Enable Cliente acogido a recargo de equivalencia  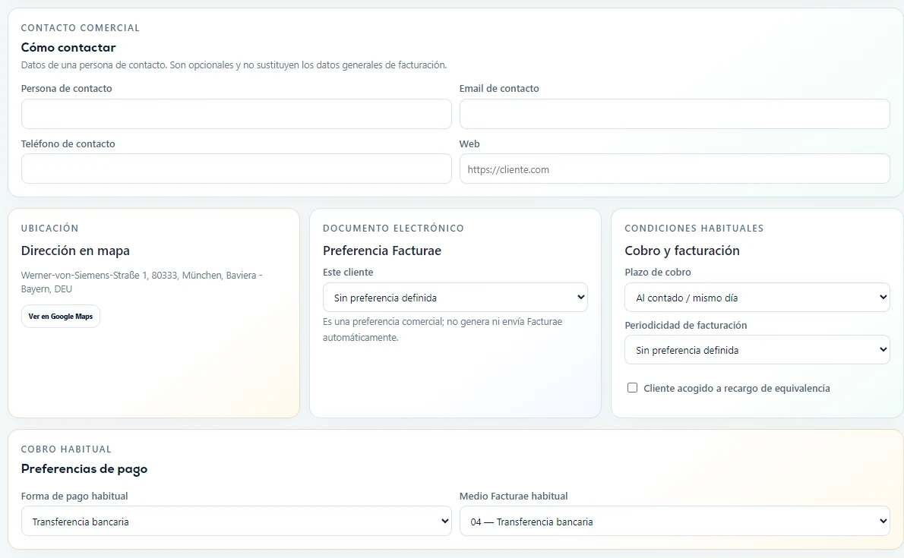pyautogui.click(x=633, y=388)
